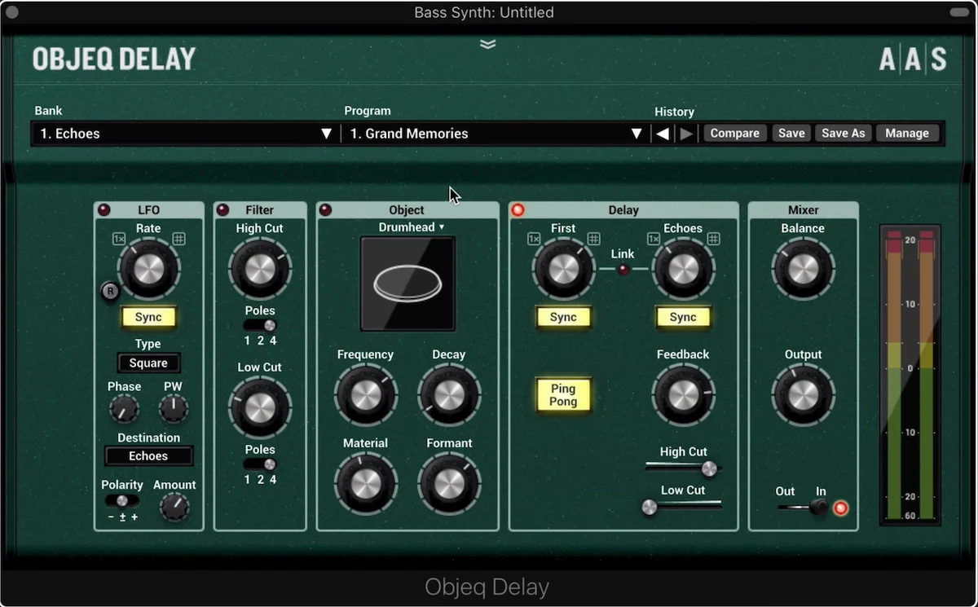
Task: Click the Object Decay knob
Action: [x=448, y=396]
